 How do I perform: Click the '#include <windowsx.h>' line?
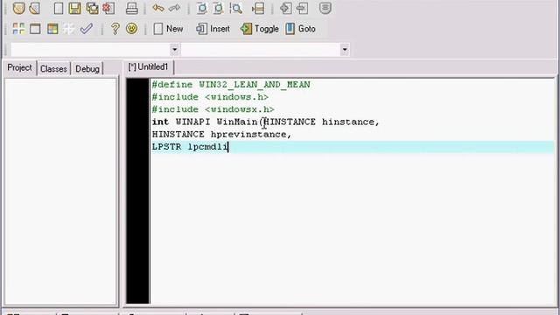(x=213, y=109)
